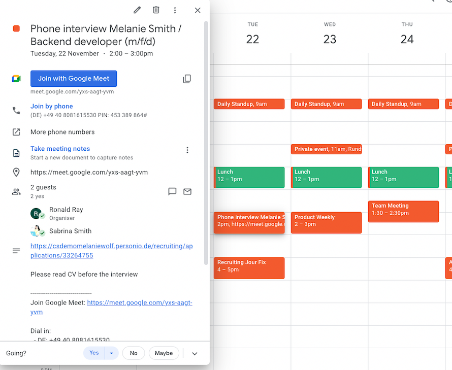Open the Personio recruiting application link
This screenshot has width=452, height=370.
[x=111, y=251]
